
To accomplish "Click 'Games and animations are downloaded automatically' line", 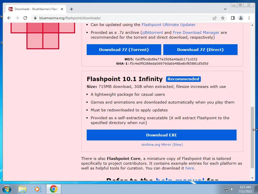I will coord(163,102).
